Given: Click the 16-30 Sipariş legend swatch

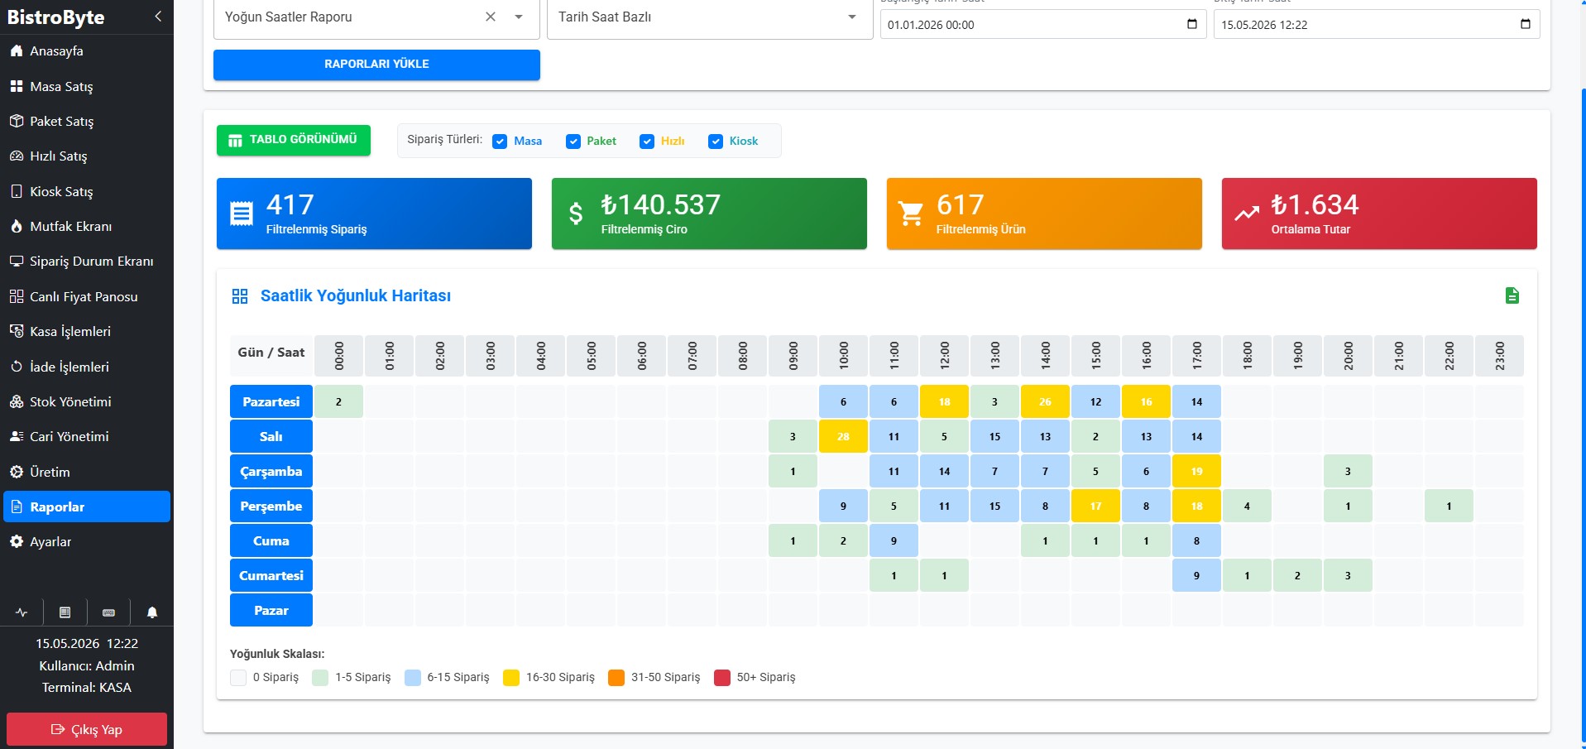Looking at the screenshot, I should [x=511, y=677].
